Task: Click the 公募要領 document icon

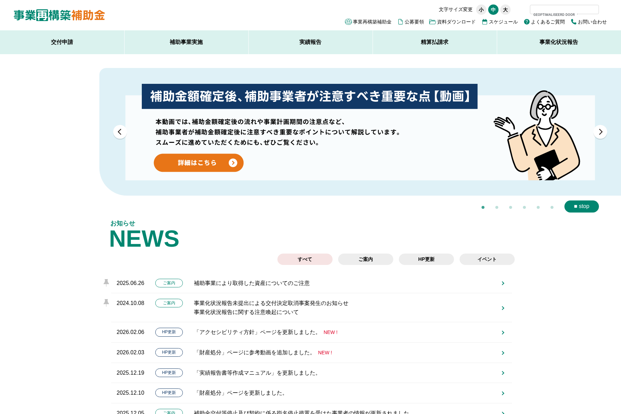Action: click(x=400, y=22)
